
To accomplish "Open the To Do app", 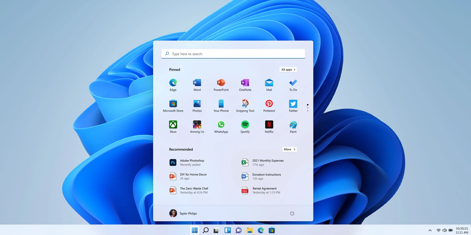I will [293, 85].
